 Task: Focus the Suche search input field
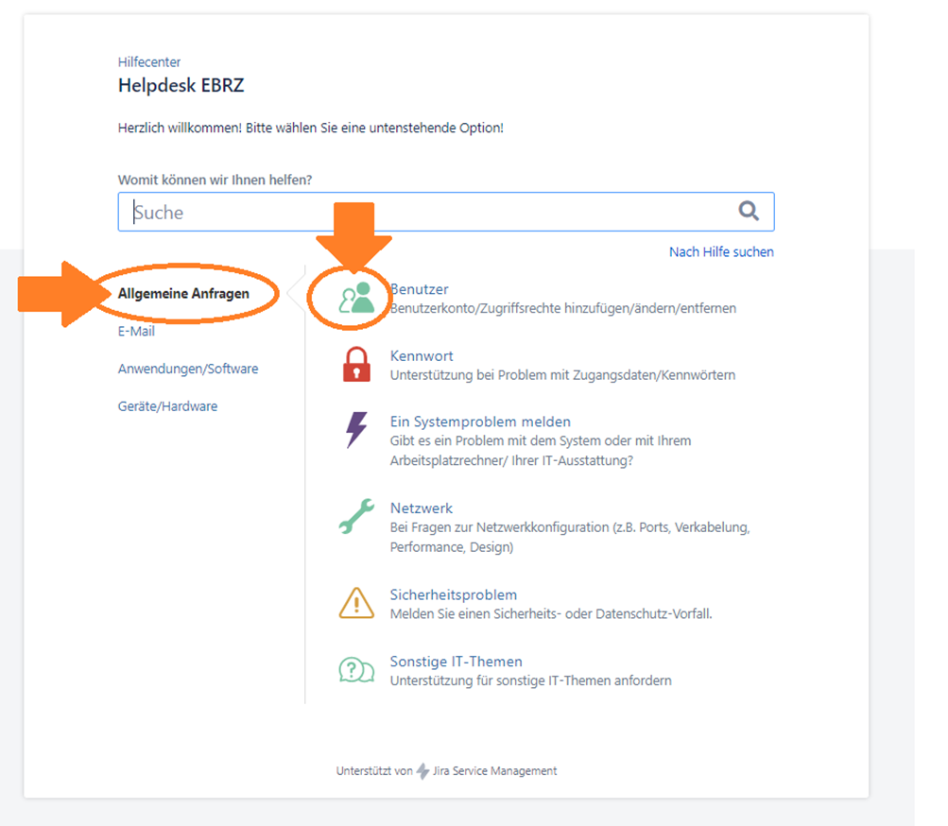[446, 212]
